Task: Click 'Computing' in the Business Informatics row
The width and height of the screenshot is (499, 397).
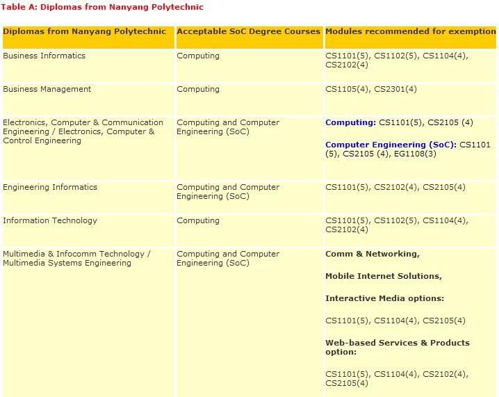Action: point(198,56)
